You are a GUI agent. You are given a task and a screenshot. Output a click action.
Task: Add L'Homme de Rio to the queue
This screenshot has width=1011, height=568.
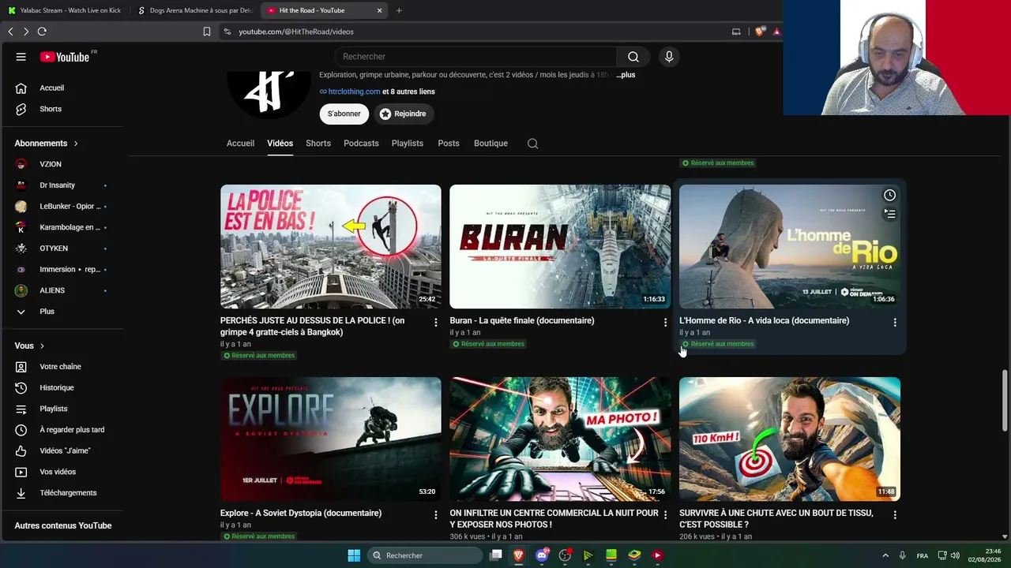[889, 214]
